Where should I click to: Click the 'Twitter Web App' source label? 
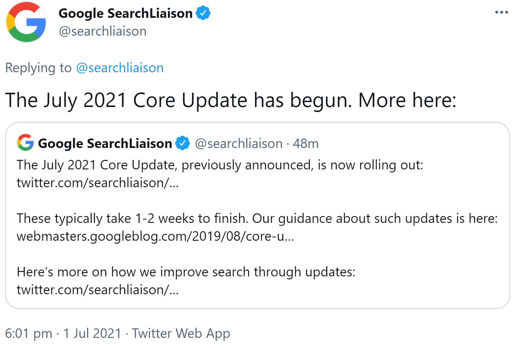(181, 333)
